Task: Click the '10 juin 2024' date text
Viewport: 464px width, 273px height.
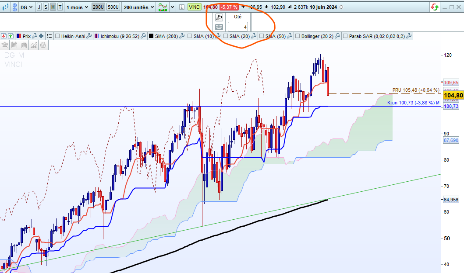Action: click(x=323, y=7)
